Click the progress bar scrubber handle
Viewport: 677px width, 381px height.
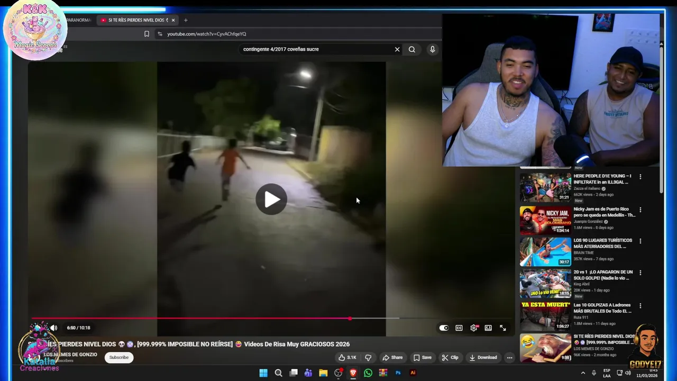coord(350,319)
